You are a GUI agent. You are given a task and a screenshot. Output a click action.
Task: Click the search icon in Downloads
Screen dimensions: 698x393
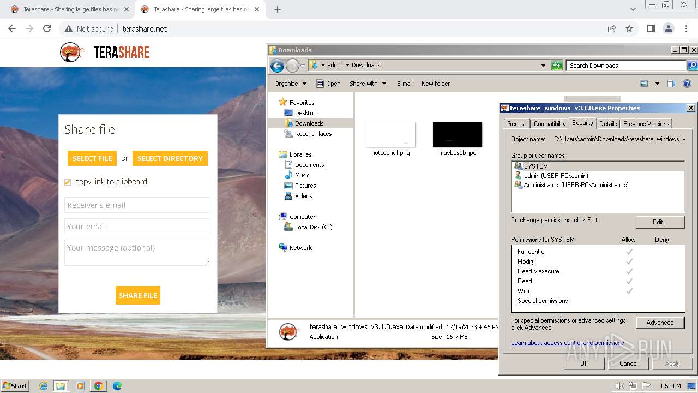(x=692, y=65)
